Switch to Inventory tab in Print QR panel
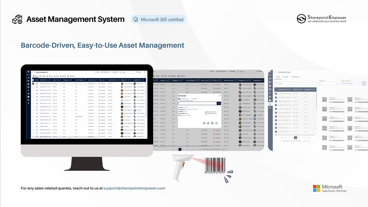Viewport: 368px width, 207px height. coord(285,77)
